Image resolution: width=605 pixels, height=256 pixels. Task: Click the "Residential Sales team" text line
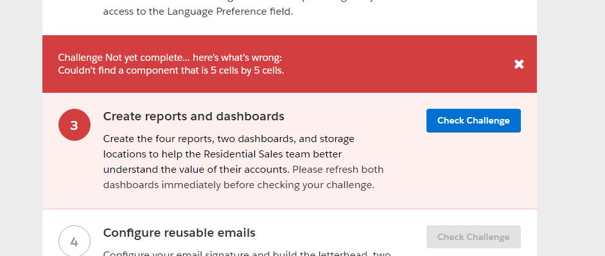tap(222, 154)
